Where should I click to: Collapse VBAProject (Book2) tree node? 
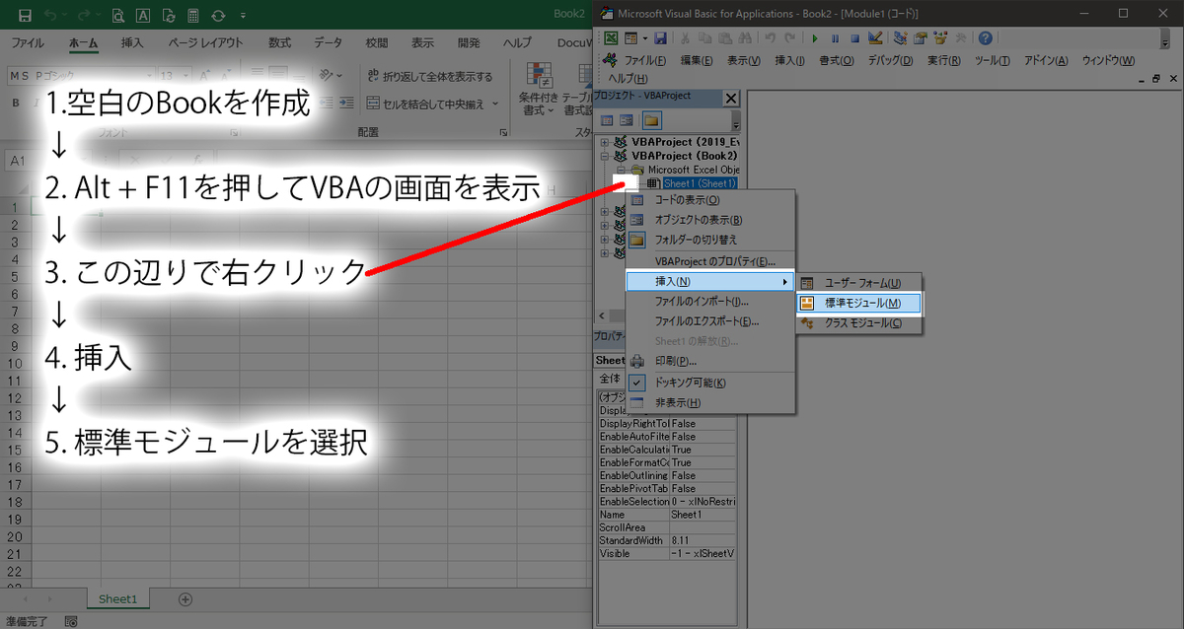pos(605,156)
